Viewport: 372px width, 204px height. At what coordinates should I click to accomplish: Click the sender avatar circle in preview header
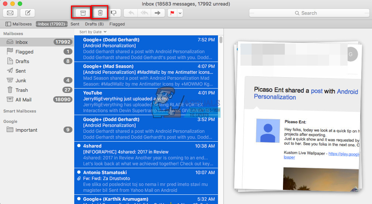352,54
